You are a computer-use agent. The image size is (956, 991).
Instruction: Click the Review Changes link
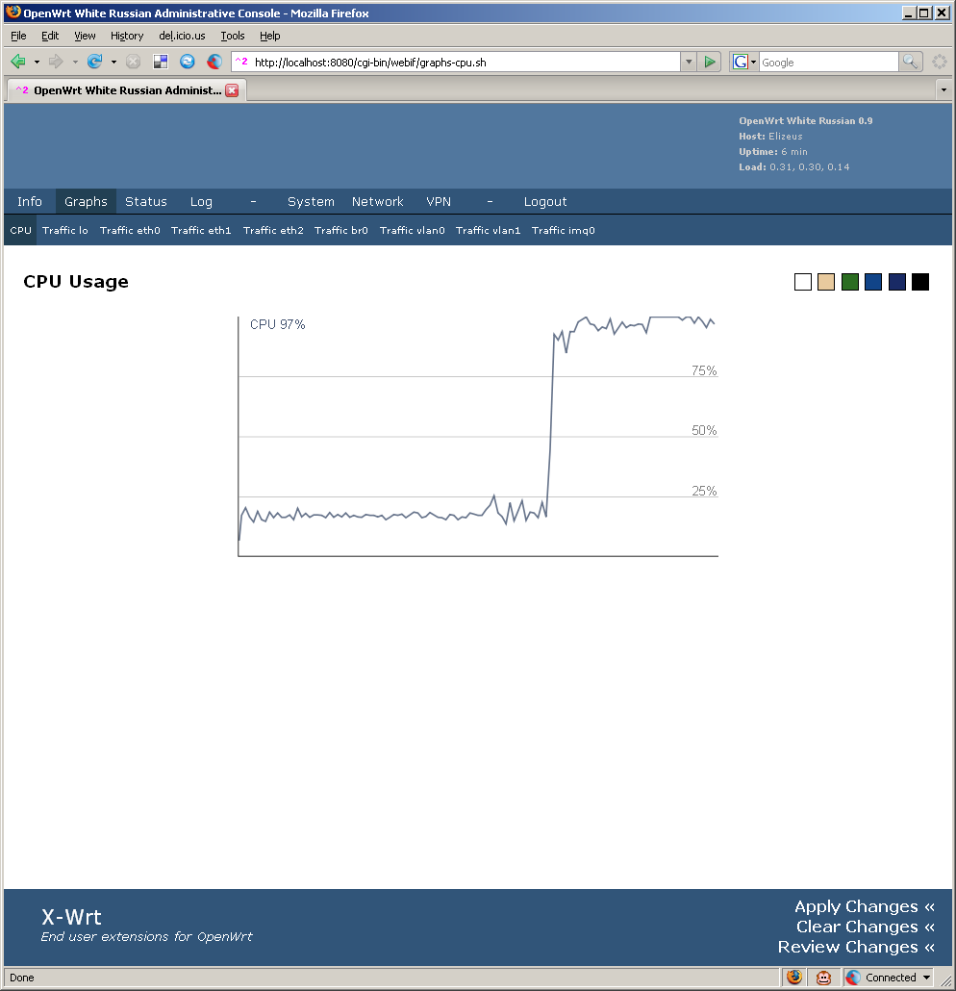point(856,947)
